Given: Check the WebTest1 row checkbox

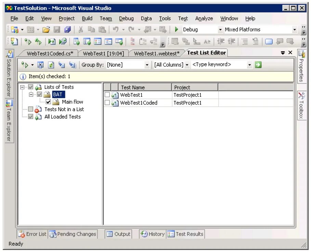Looking at the screenshot, I should pos(107,95).
